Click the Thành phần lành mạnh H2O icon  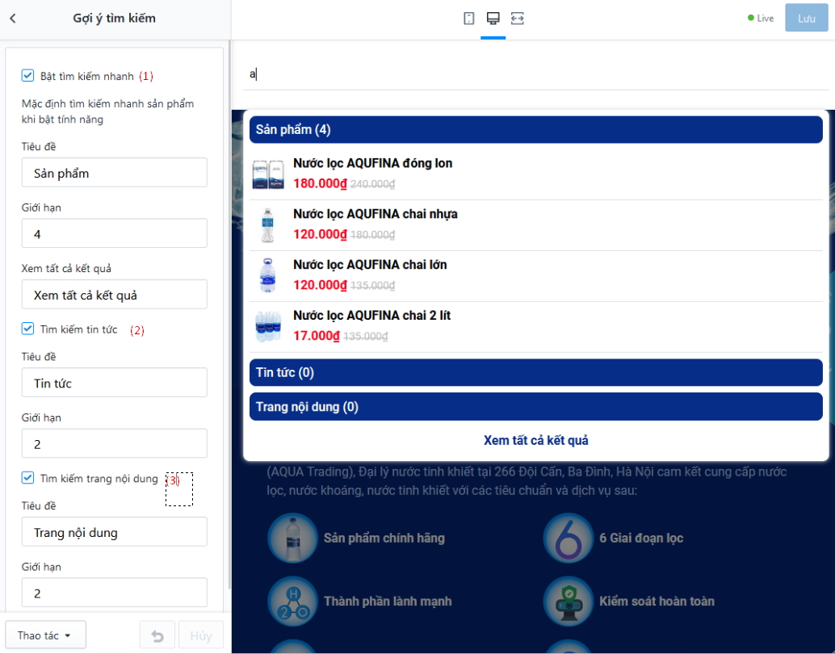tap(292, 602)
